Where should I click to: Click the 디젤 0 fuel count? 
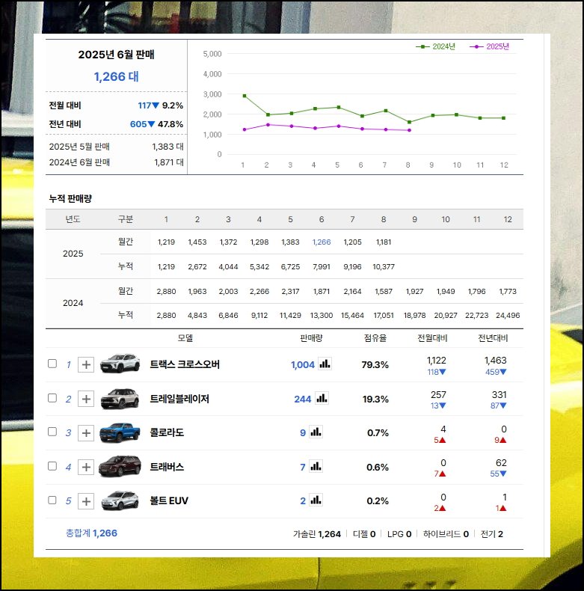pyautogui.click(x=364, y=534)
